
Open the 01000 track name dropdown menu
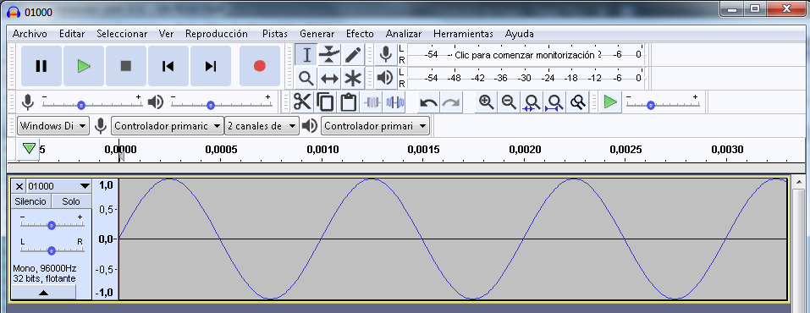59,186
